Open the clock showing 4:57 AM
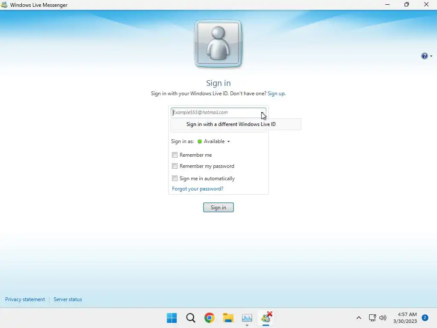437x328 pixels. click(405, 318)
